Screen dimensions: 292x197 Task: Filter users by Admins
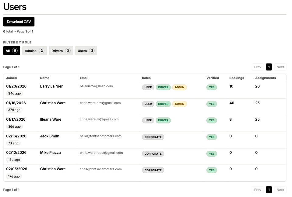[34, 50]
